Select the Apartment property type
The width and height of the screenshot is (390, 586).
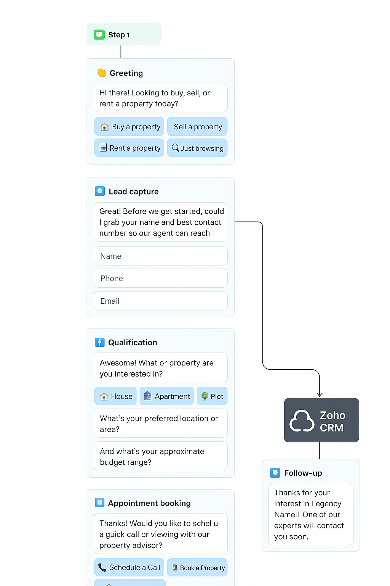click(166, 396)
